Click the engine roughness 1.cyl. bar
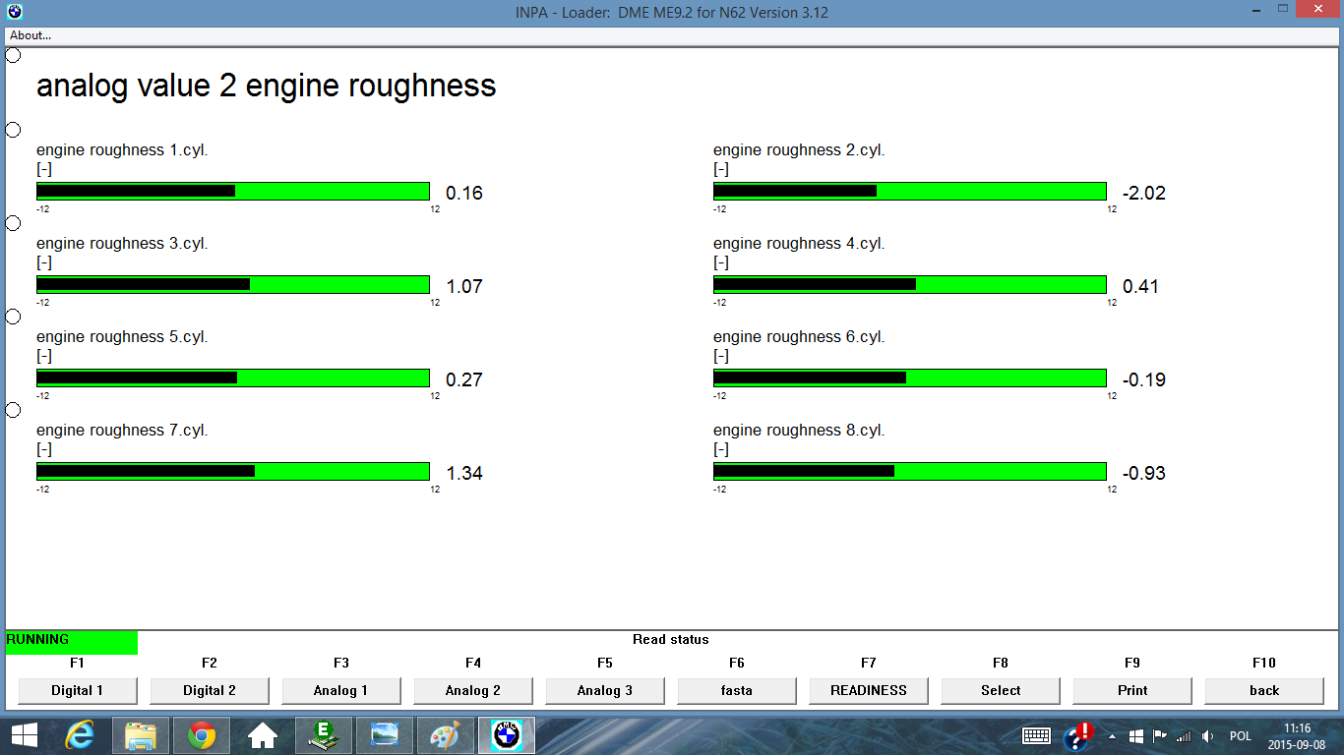The image size is (1344, 755). coord(233,191)
